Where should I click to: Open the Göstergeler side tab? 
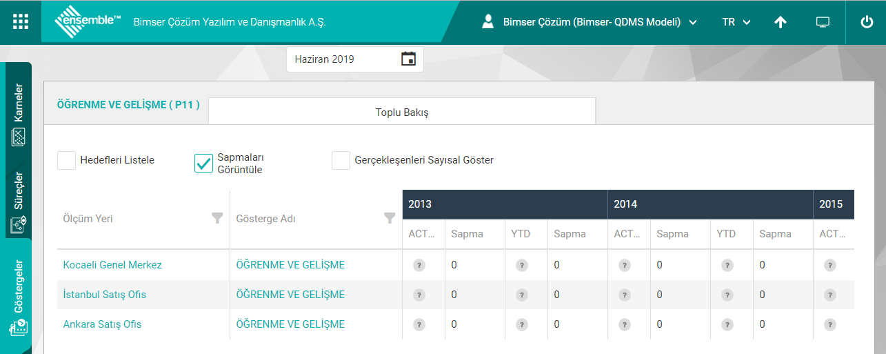coord(19,298)
